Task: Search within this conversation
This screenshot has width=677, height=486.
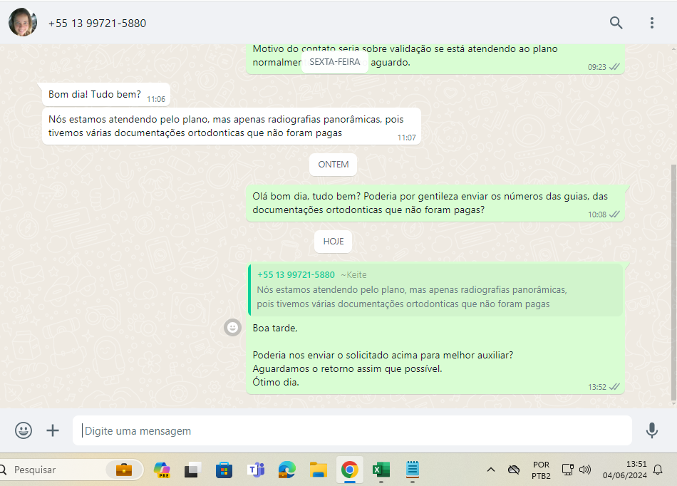Action: [616, 22]
